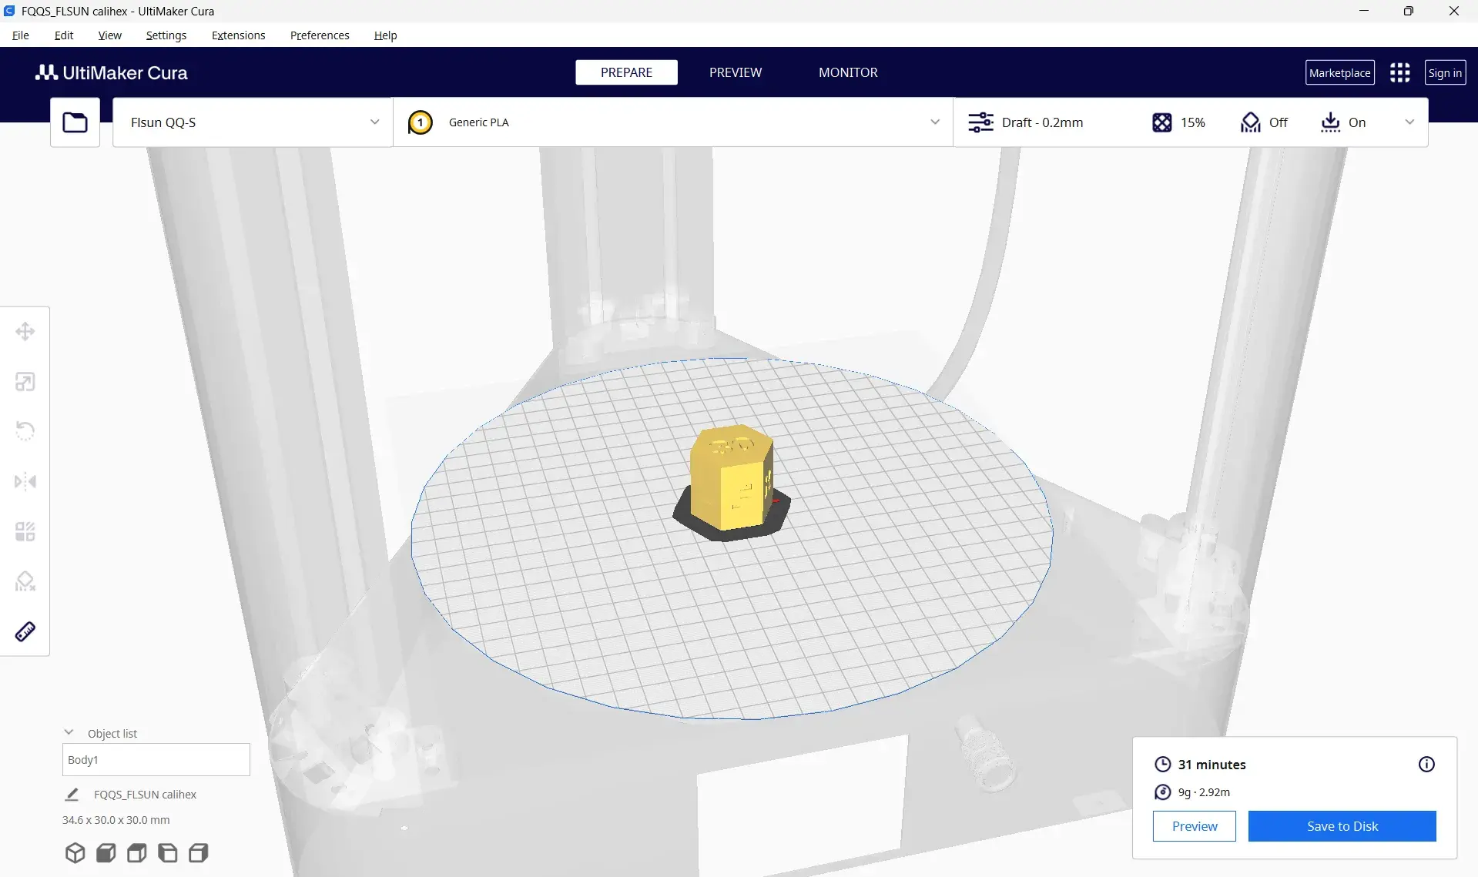Viewport: 1478px width, 877px height.
Task: Open the Settings menu
Action: click(x=166, y=35)
